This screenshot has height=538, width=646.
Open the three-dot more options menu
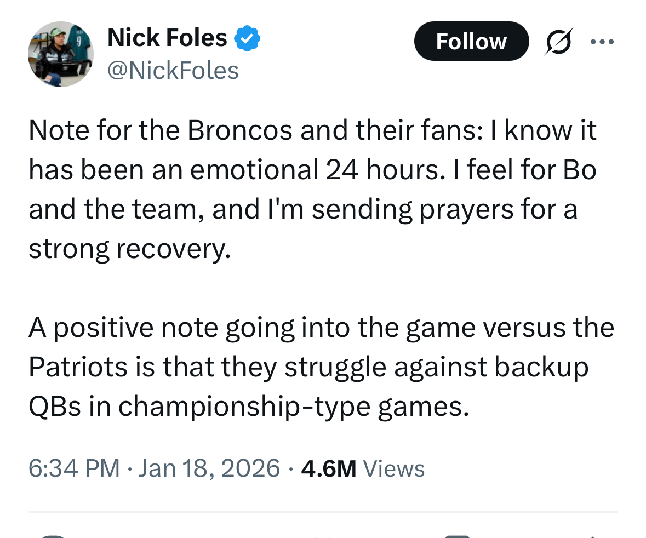pos(603,41)
